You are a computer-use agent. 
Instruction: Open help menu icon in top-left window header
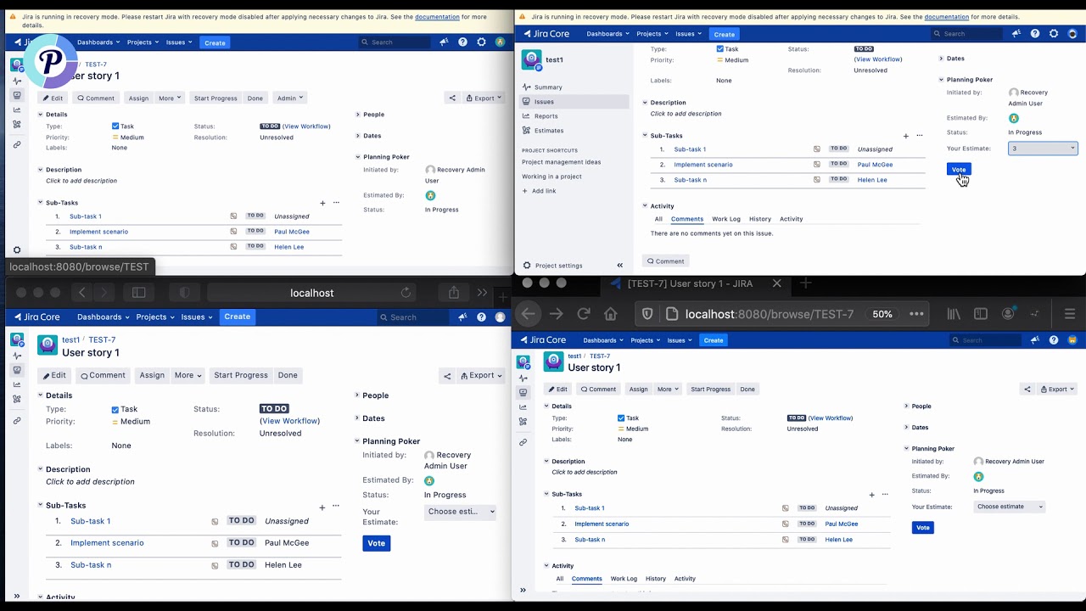coord(462,42)
